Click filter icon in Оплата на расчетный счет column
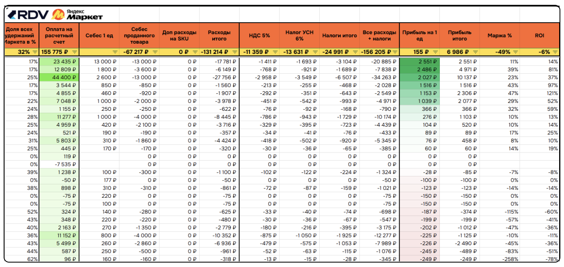The width and height of the screenshot is (564, 267). point(75,52)
